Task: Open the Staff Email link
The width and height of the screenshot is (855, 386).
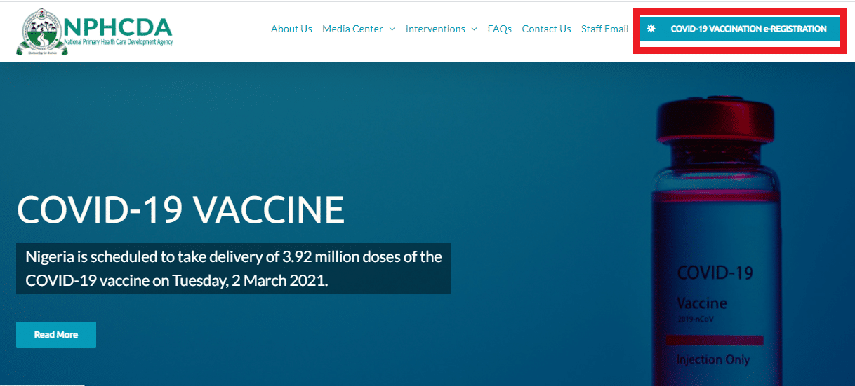Action: coord(604,29)
